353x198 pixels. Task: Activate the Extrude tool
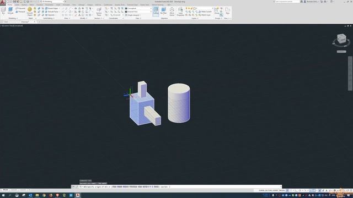10,10
